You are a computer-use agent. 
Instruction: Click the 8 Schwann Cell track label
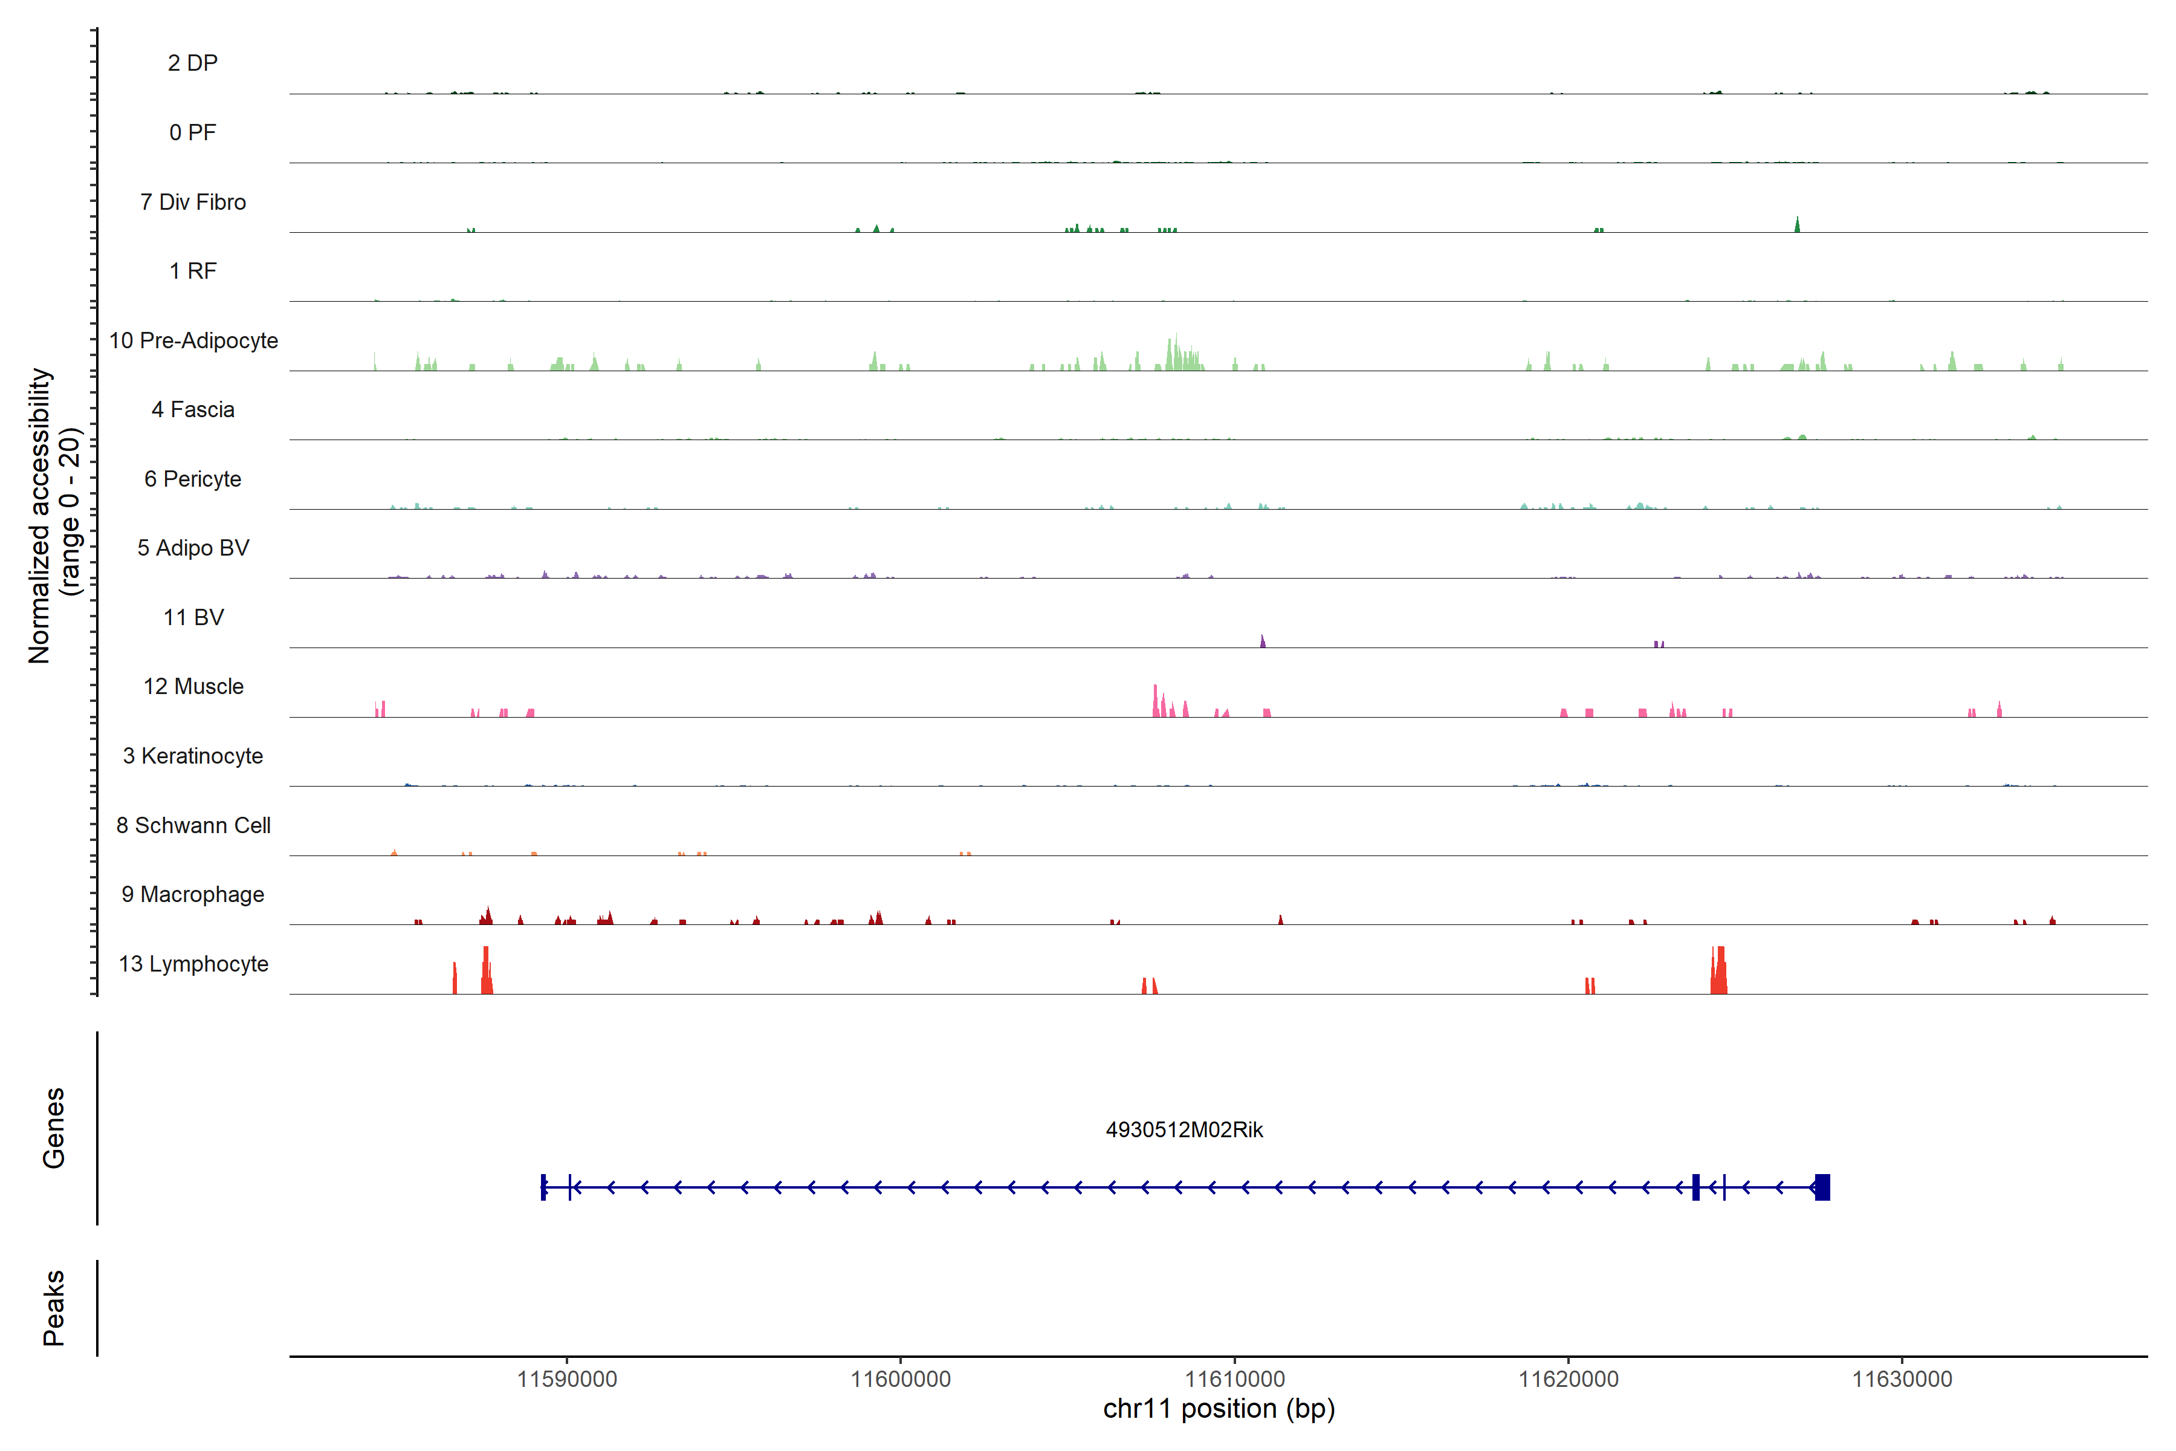[193, 825]
